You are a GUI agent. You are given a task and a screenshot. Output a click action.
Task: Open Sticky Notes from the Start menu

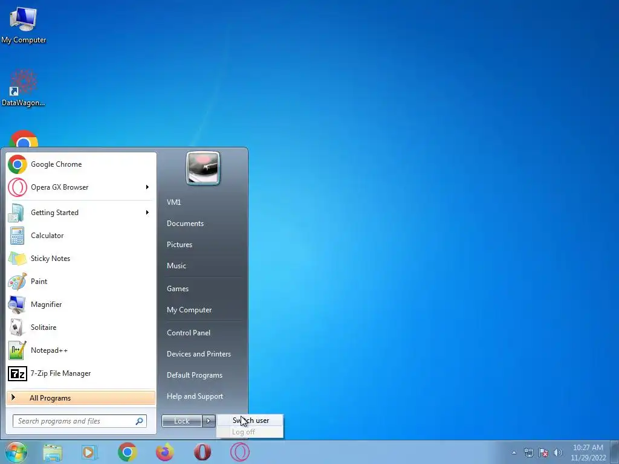pyautogui.click(x=80, y=259)
